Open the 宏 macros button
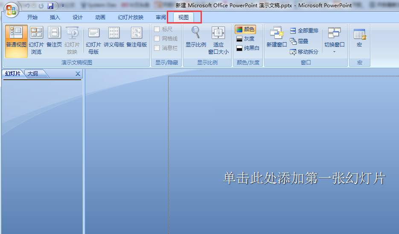Viewport: 399px width, 234px height. click(x=359, y=38)
